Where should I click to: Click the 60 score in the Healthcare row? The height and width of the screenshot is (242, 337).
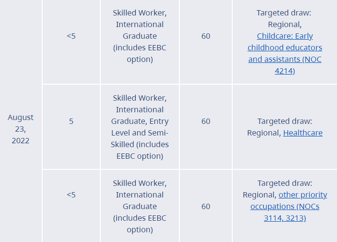coord(206,121)
